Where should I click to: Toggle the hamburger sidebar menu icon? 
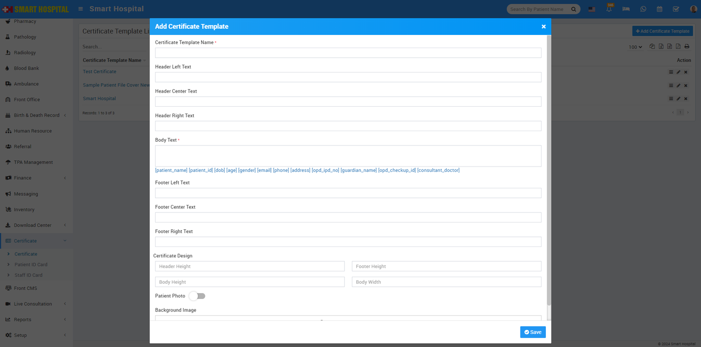coord(81,9)
